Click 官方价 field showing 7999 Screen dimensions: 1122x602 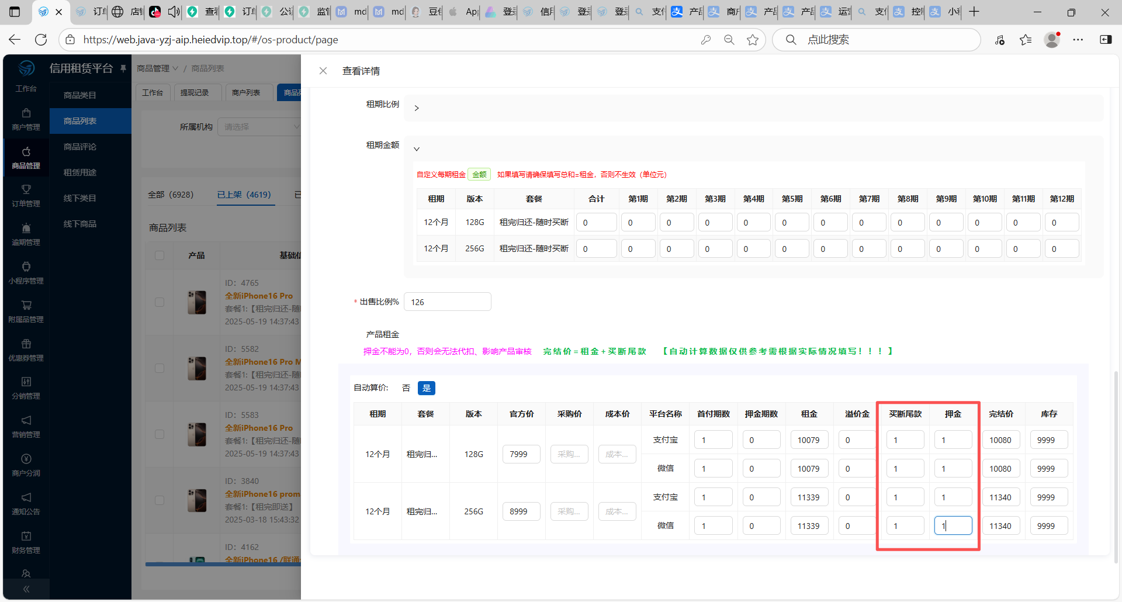click(521, 454)
